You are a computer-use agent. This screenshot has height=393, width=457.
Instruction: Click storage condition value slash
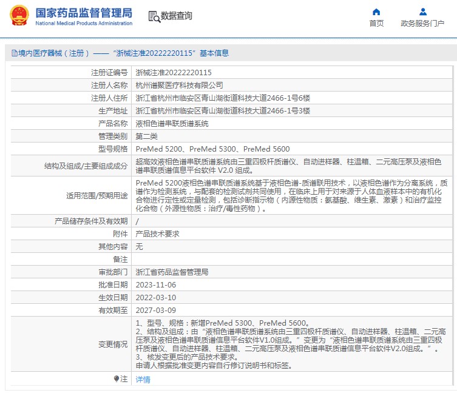point(137,221)
